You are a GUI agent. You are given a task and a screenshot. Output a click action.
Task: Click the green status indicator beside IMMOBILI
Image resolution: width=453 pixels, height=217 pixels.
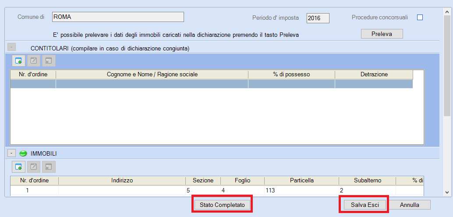(x=23, y=154)
